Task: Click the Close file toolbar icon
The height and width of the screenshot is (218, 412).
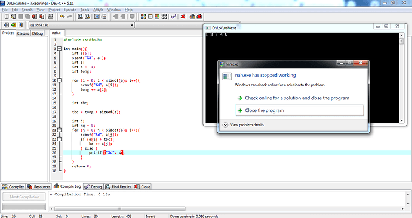Action: [35, 17]
